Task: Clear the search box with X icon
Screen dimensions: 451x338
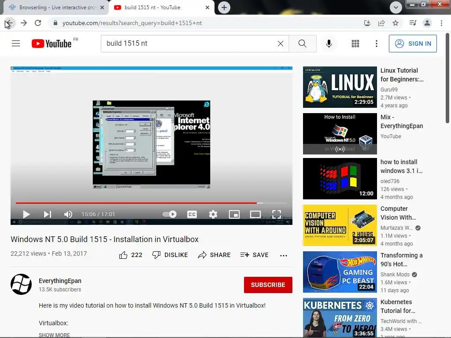Action: pos(281,44)
